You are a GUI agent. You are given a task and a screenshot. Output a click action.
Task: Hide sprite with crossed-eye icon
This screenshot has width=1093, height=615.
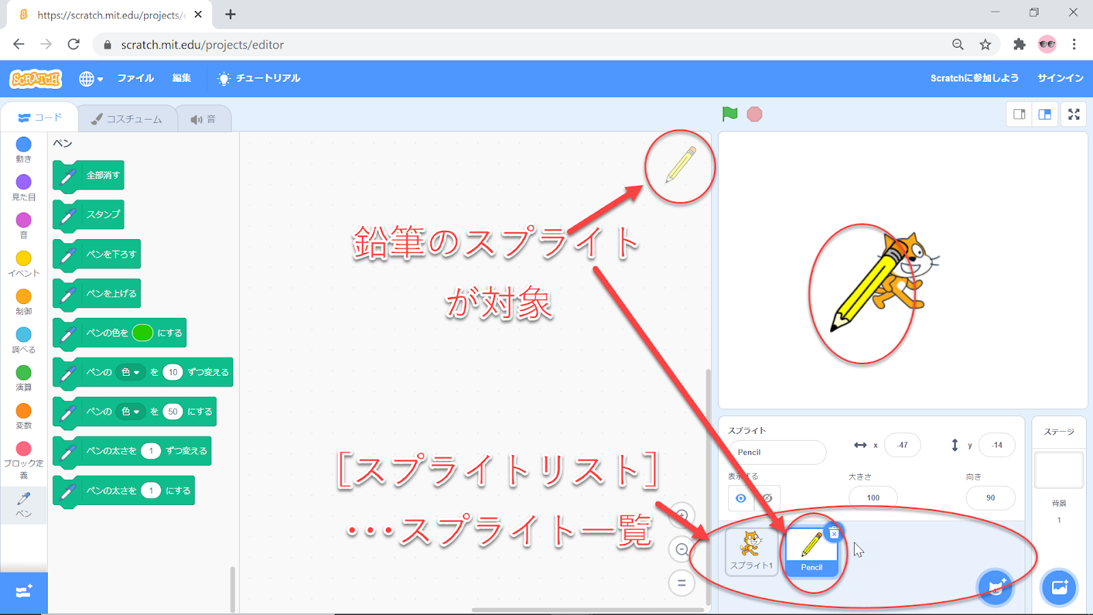(x=767, y=498)
